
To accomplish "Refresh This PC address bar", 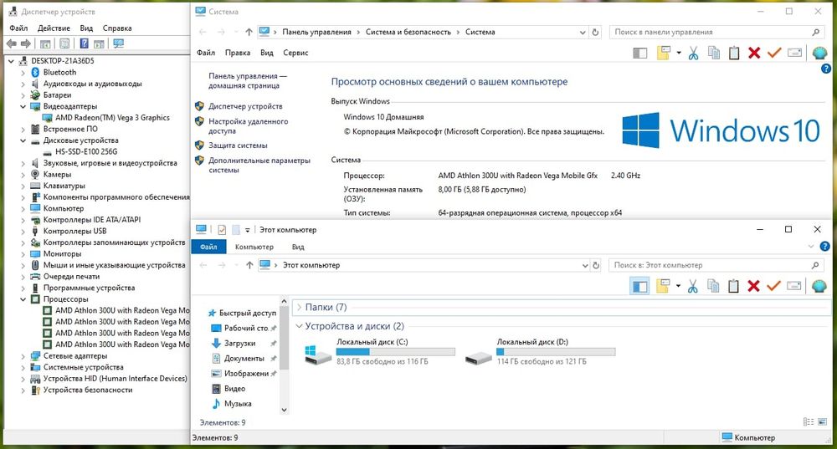I will (x=596, y=265).
